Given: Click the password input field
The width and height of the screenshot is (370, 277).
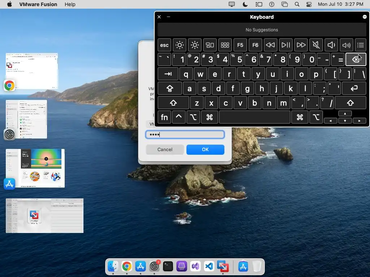Looking at the screenshot, I should pos(185,135).
